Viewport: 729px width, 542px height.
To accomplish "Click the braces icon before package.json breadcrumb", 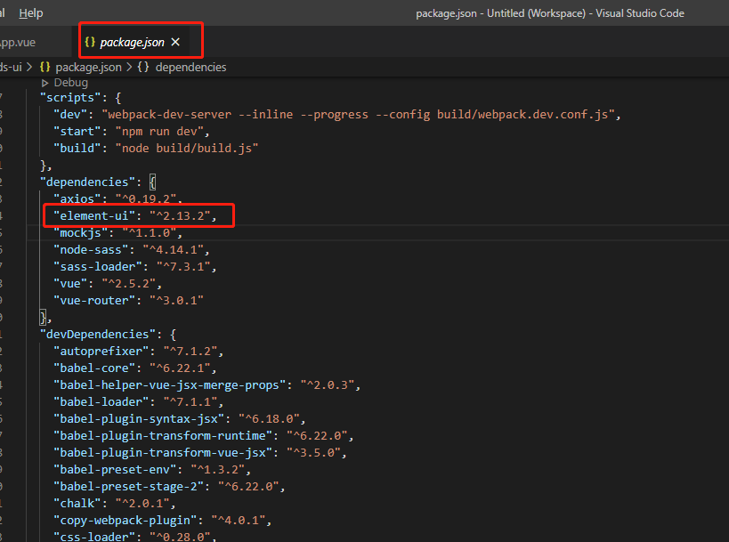I will click(x=45, y=67).
